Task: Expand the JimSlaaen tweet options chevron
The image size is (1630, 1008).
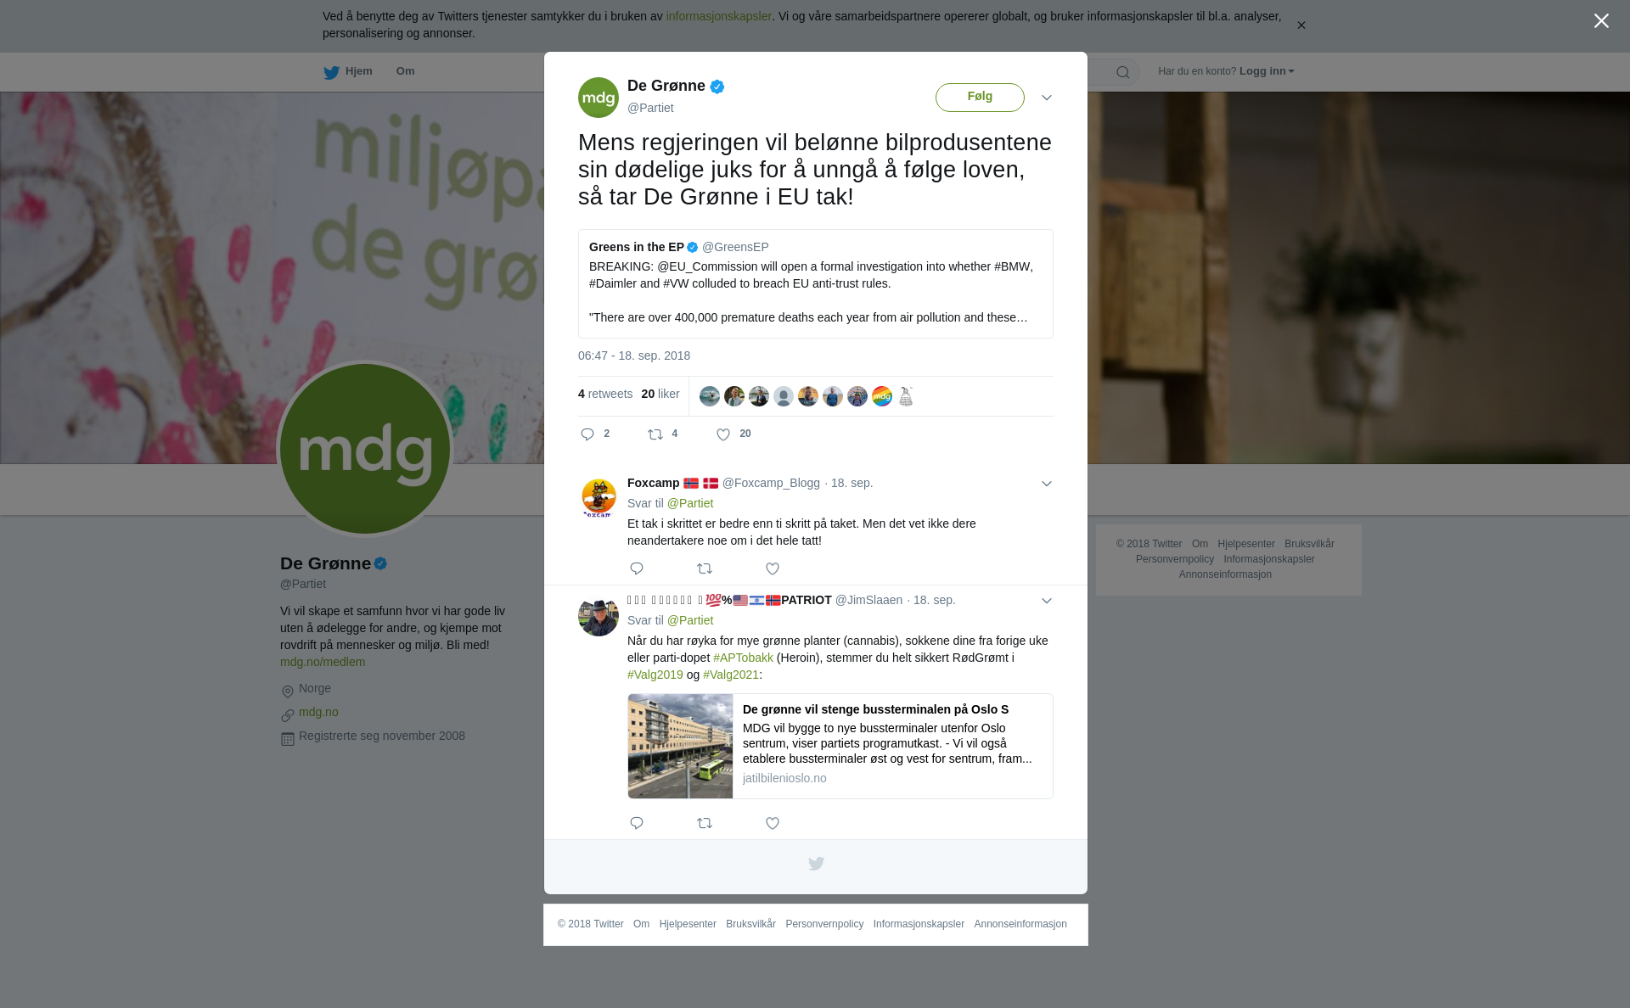Action: 1047,601
